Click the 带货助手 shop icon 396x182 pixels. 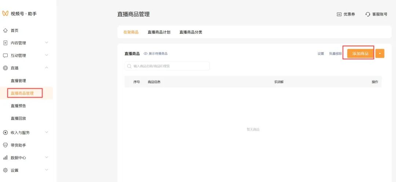pyautogui.click(x=5, y=145)
